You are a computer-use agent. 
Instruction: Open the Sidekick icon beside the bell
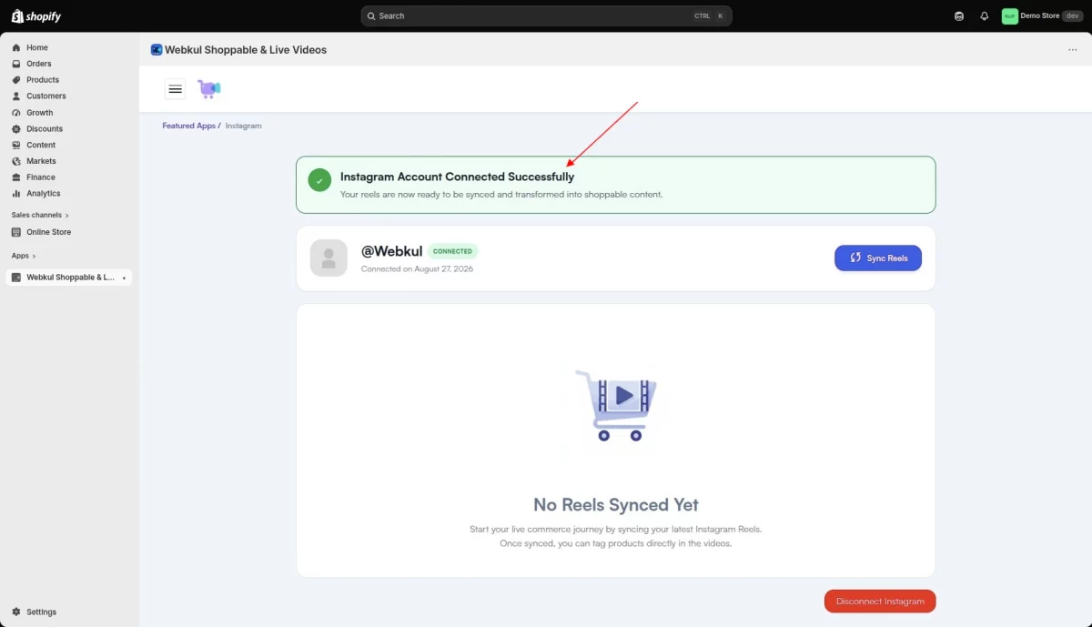click(x=959, y=15)
